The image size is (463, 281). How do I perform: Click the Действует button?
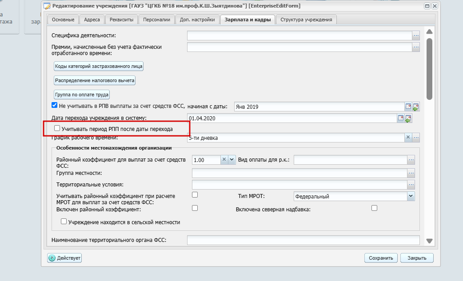(64, 258)
